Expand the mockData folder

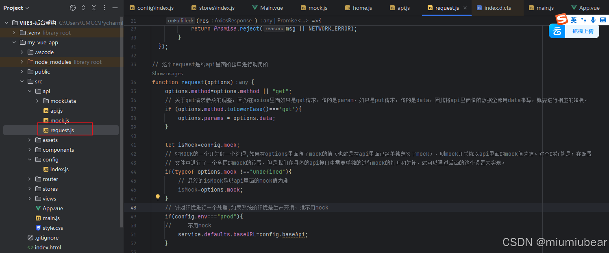click(37, 100)
